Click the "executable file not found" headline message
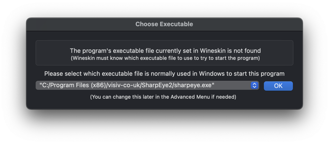Image resolution: width=329 pixels, height=144 pixels. coord(165,51)
